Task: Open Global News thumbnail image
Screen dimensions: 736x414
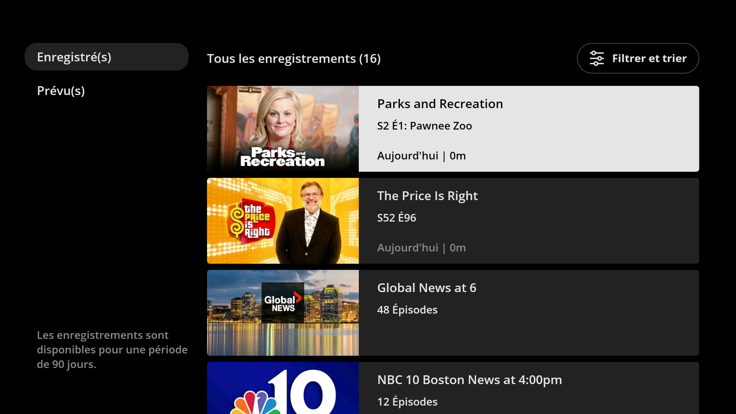Action: click(283, 333)
